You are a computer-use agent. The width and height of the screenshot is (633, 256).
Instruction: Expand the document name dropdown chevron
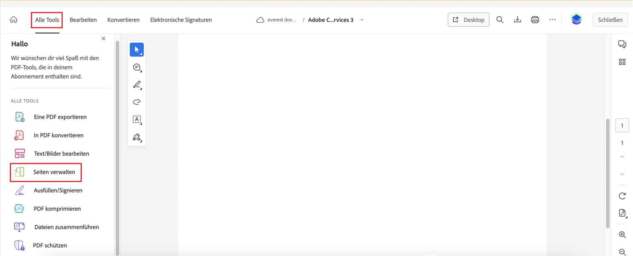click(362, 20)
